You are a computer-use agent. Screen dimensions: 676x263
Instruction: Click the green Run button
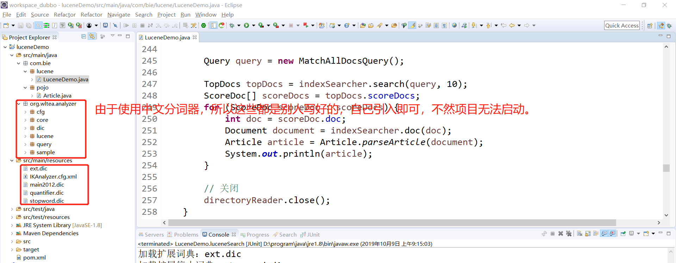point(246,25)
